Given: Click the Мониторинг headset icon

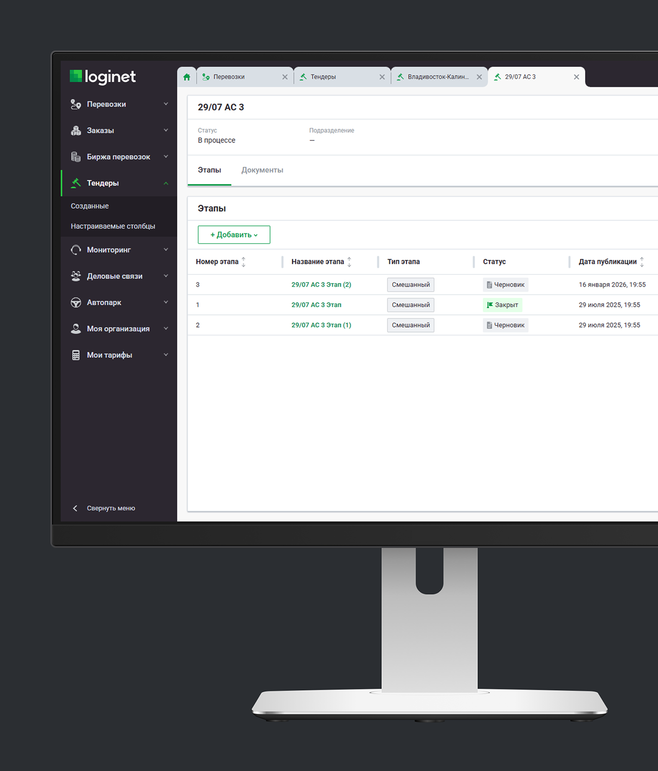Looking at the screenshot, I should [x=76, y=250].
